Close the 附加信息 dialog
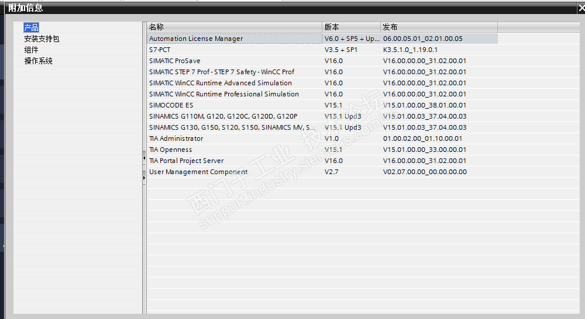The height and width of the screenshot is (319, 585). click(x=581, y=8)
